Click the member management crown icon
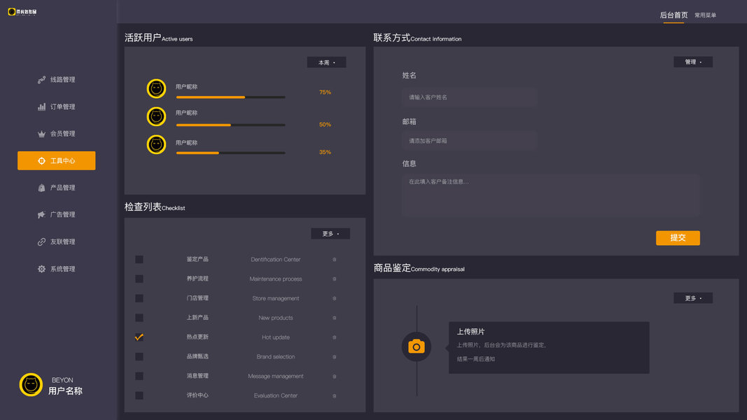Screen dimensions: 747x420 point(41,134)
